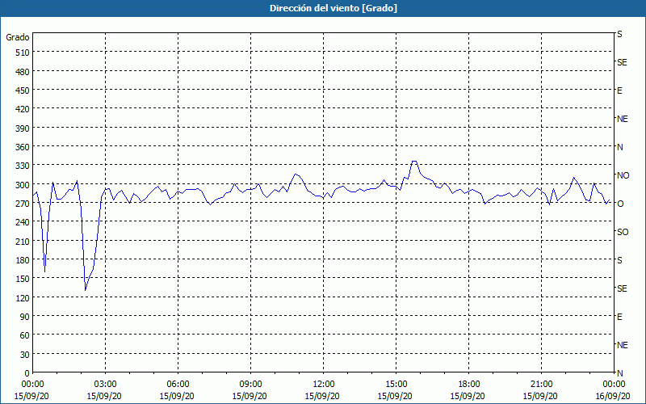Select the '06:00' x-axis time label
Viewport: 646px width, 404px height.
coord(178,385)
